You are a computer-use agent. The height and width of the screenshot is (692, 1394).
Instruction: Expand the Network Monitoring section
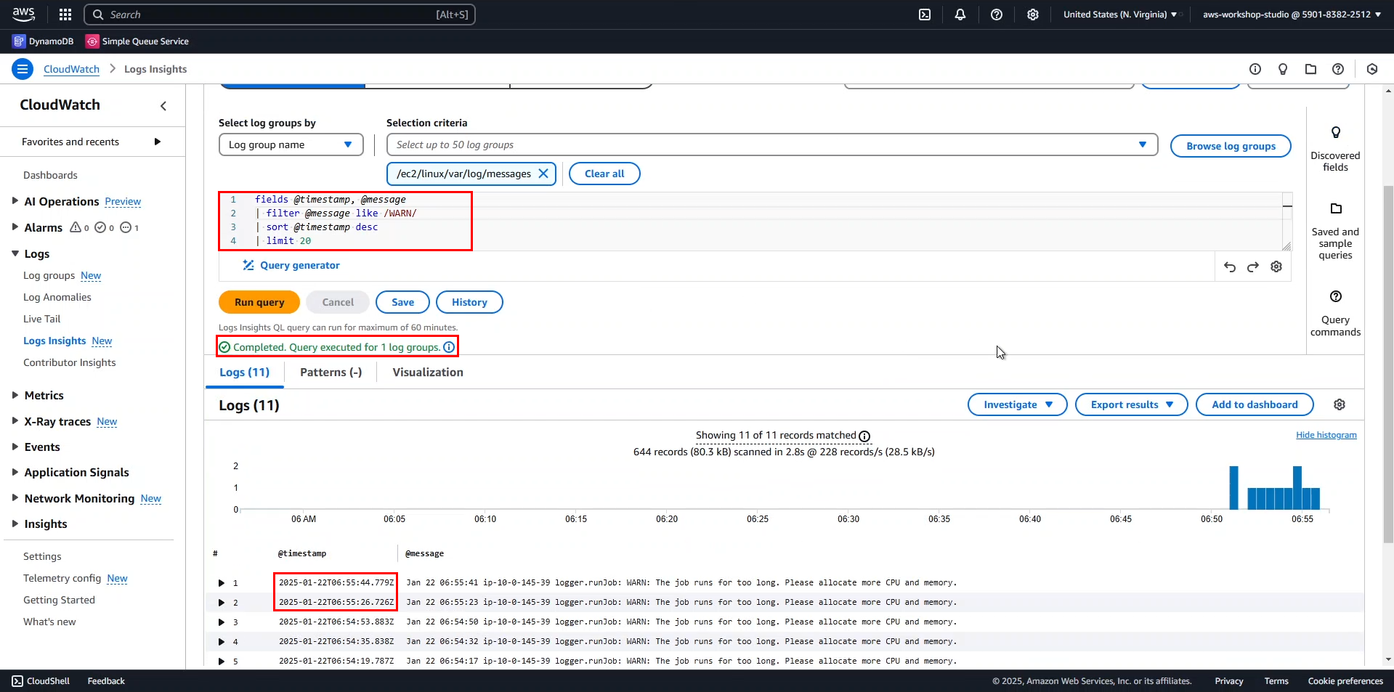(15, 498)
